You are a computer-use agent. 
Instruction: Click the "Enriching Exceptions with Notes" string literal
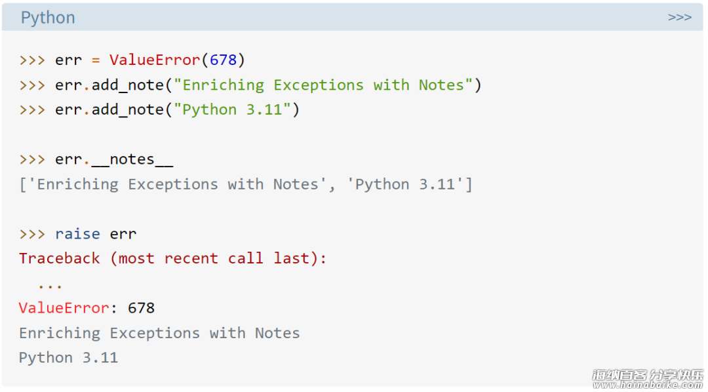(323, 85)
